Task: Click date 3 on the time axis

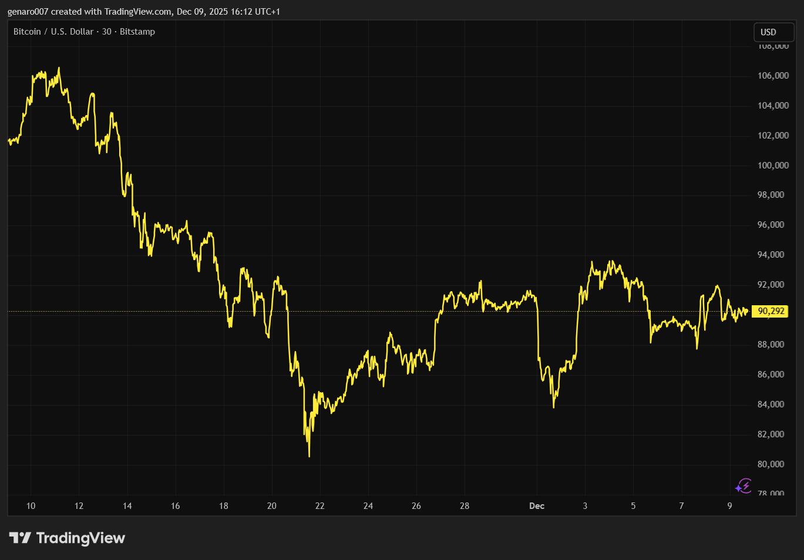Action: [585, 506]
